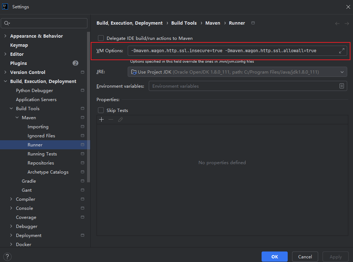Click the project-level icon next to Version Control

click(x=82, y=72)
